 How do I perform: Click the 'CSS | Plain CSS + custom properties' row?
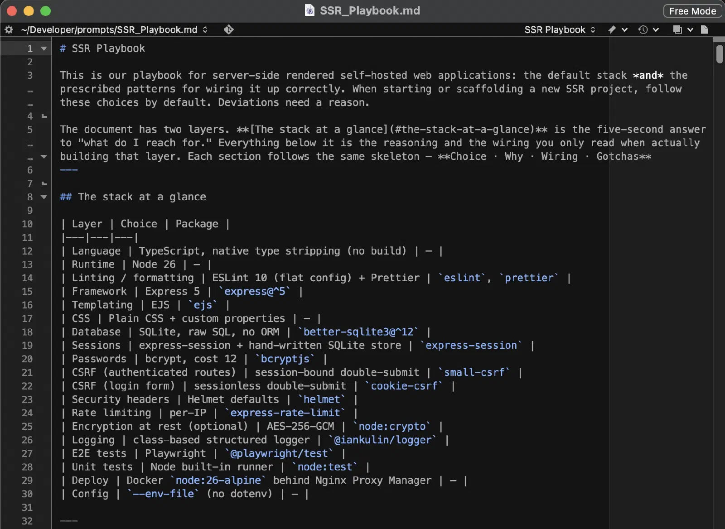click(x=190, y=319)
